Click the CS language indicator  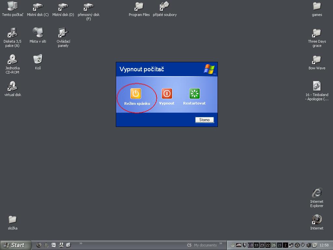(189, 245)
